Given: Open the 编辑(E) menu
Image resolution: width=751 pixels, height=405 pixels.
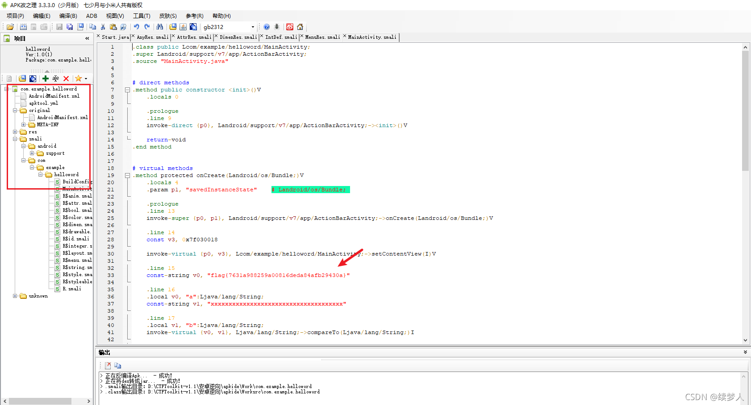Looking at the screenshot, I should 42,16.
